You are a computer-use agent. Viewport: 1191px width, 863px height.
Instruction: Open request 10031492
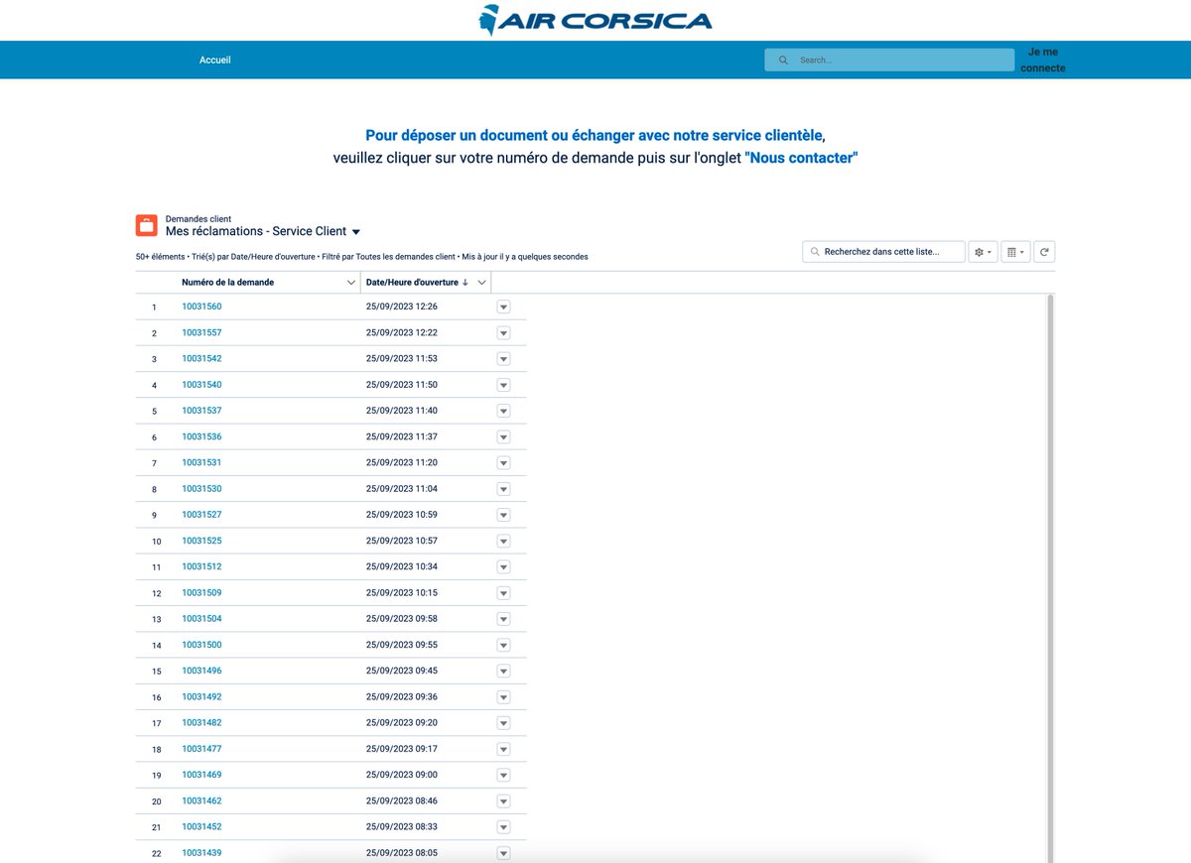201,696
